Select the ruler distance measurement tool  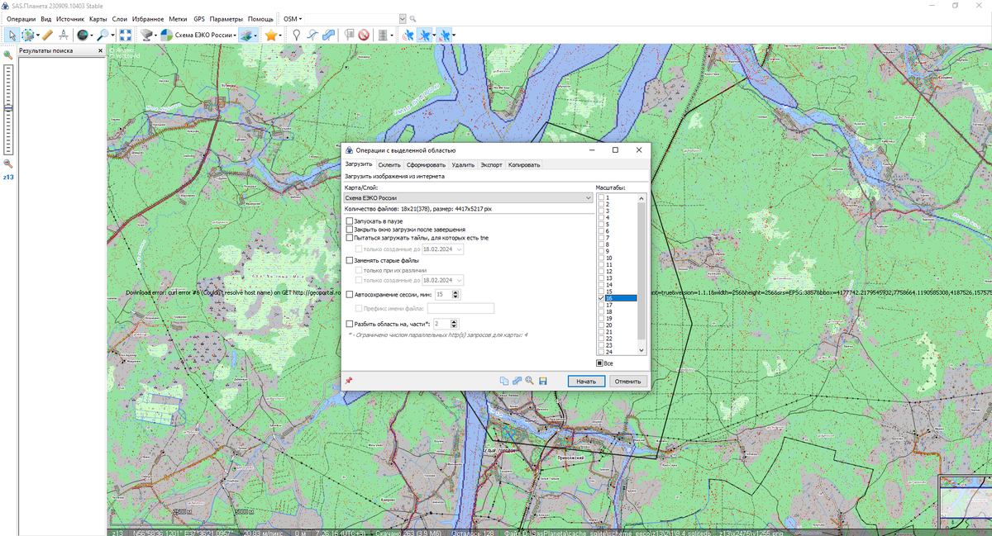coord(47,35)
